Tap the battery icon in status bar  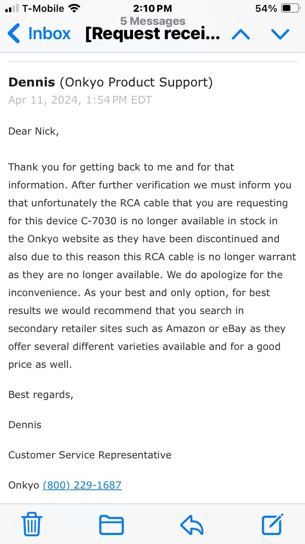pos(290,8)
